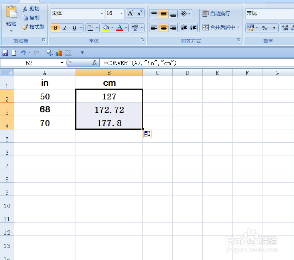This screenshot has width=294, height=260.
Task: Open the Customize Quick Access Toolbar arrow
Action: pyautogui.click(x=82, y=52)
